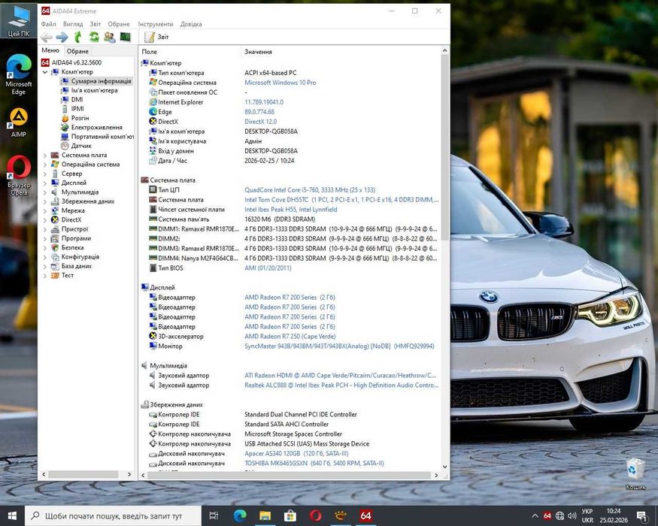Image resolution: width=658 pixels, height=526 pixels.
Task: Open the AMI (01/20/2011) BIOS link
Action: tap(267, 268)
